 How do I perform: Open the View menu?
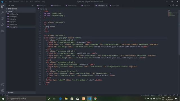pyautogui.click(x=23, y=2)
